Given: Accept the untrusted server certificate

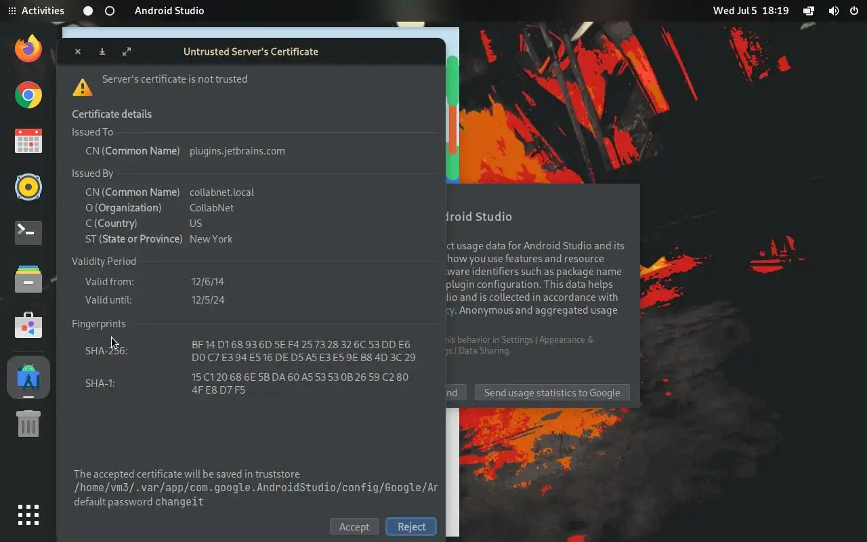Looking at the screenshot, I should (x=354, y=526).
